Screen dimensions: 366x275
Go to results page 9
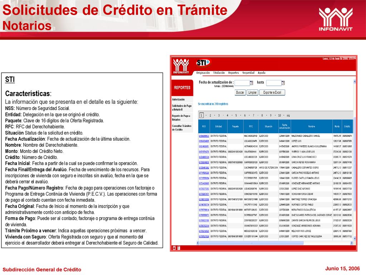point(271,115)
